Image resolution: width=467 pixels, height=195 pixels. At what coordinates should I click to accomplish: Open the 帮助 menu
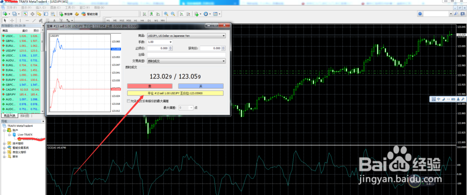click(99, 7)
